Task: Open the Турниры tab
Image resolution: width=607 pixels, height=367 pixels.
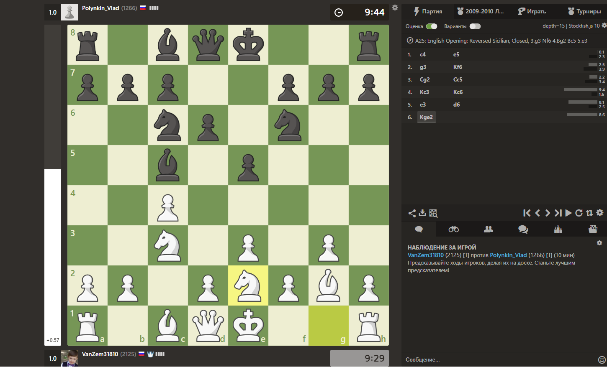Action: [584, 11]
